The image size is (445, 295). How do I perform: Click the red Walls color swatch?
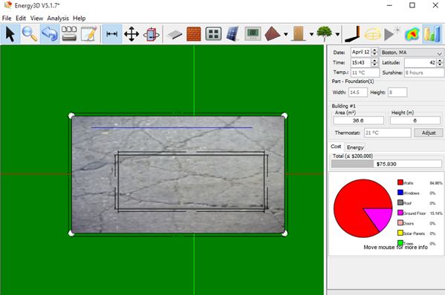[x=400, y=182]
